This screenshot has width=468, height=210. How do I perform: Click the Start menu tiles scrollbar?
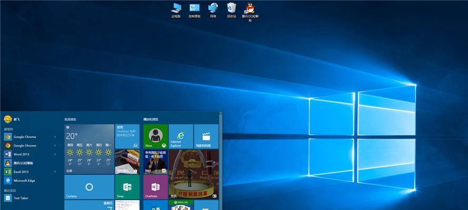pyautogui.click(x=221, y=161)
